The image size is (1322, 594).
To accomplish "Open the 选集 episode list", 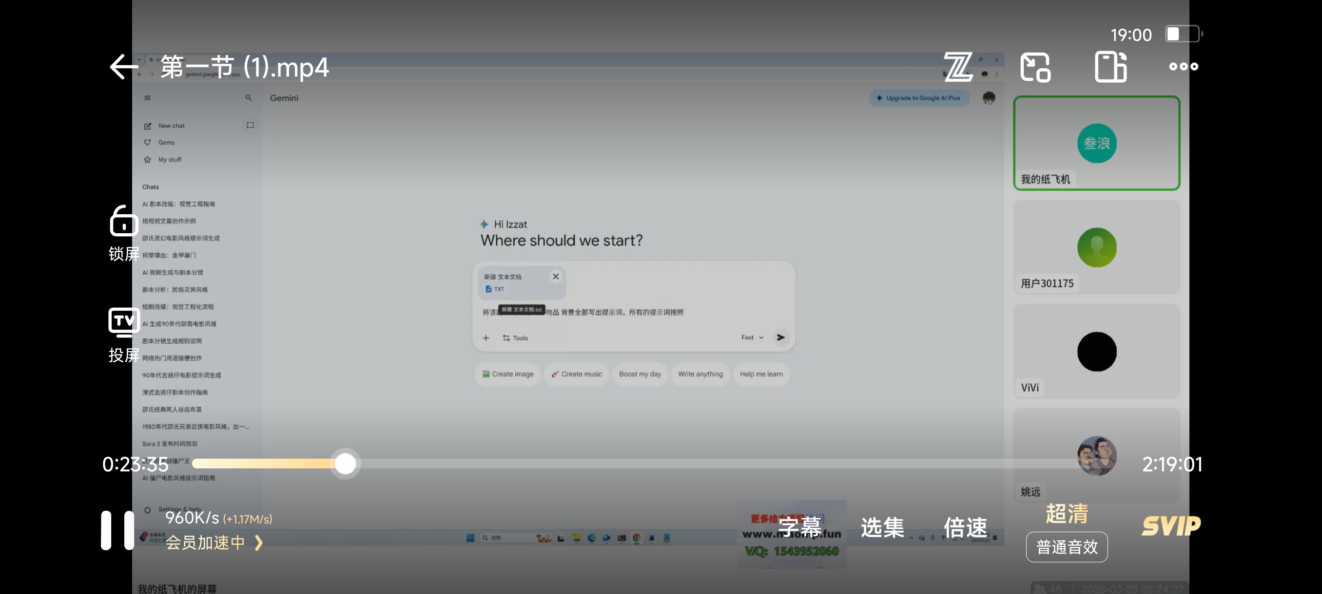I will tap(882, 527).
